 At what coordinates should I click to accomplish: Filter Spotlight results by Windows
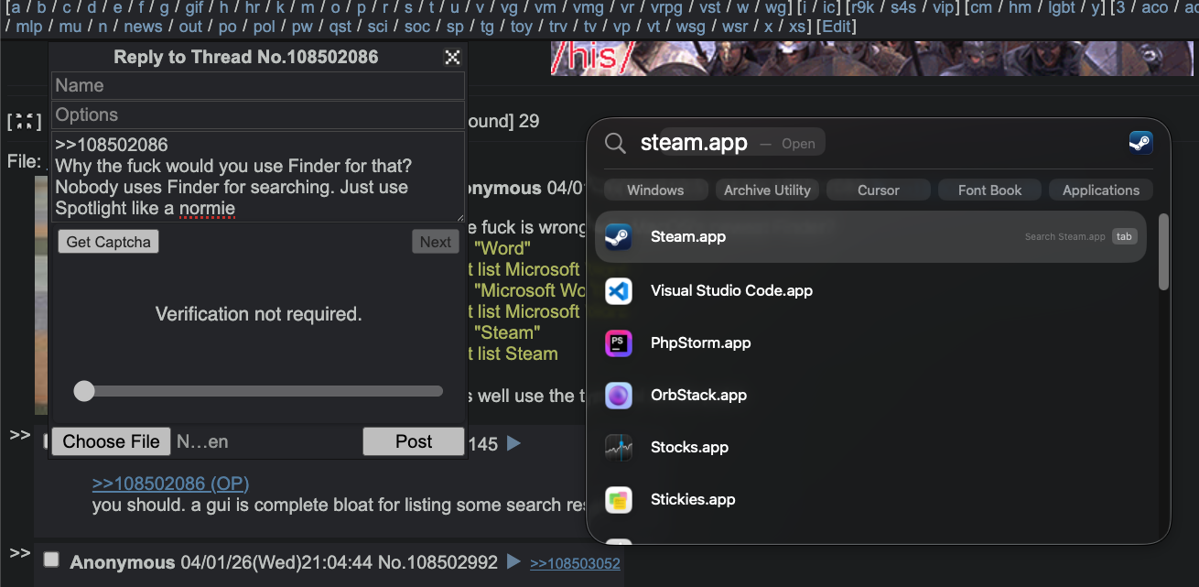pos(655,190)
